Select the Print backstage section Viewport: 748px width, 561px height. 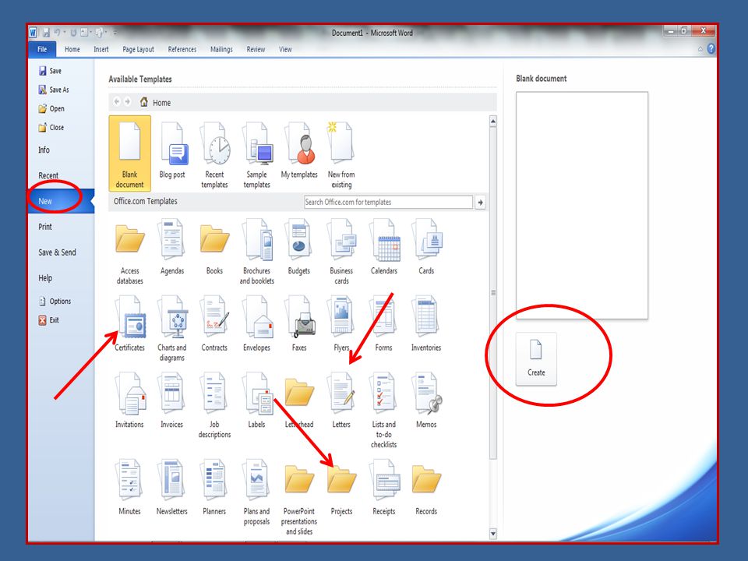[x=45, y=227]
